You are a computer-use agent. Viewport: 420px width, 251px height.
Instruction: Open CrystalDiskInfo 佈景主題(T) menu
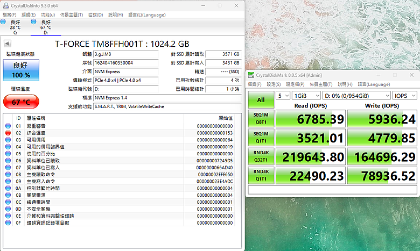tap(72, 15)
